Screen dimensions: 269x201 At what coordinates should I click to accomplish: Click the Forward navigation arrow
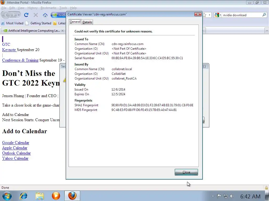pyautogui.click(x=13, y=15)
